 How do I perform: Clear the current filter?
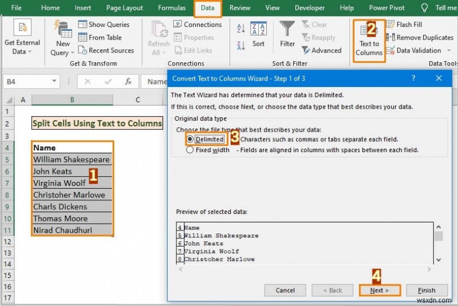314,25
